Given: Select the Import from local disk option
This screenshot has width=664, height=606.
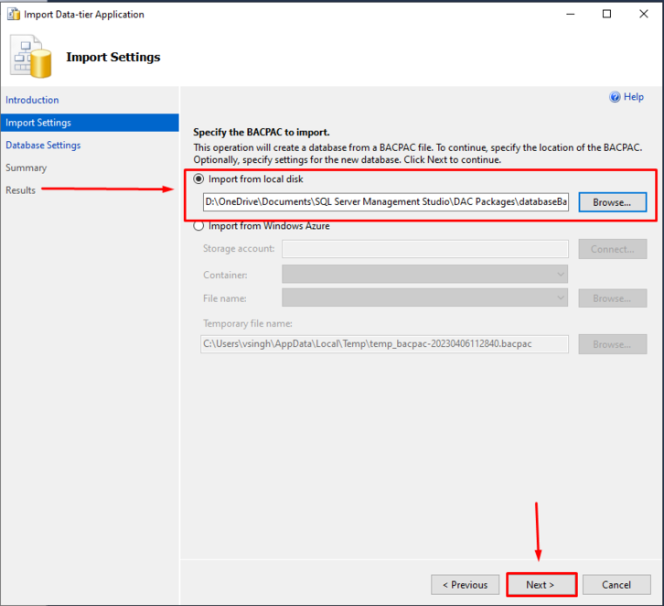Looking at the screenshot, I should pyautogui.click(x=199, y=179).
